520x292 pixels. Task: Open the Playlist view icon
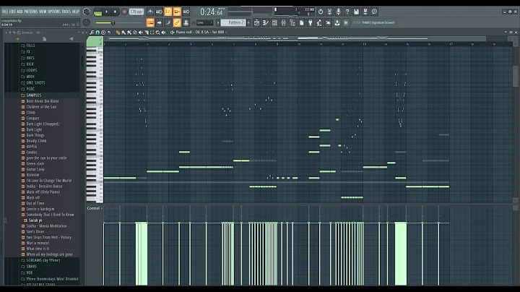point(256,22)
